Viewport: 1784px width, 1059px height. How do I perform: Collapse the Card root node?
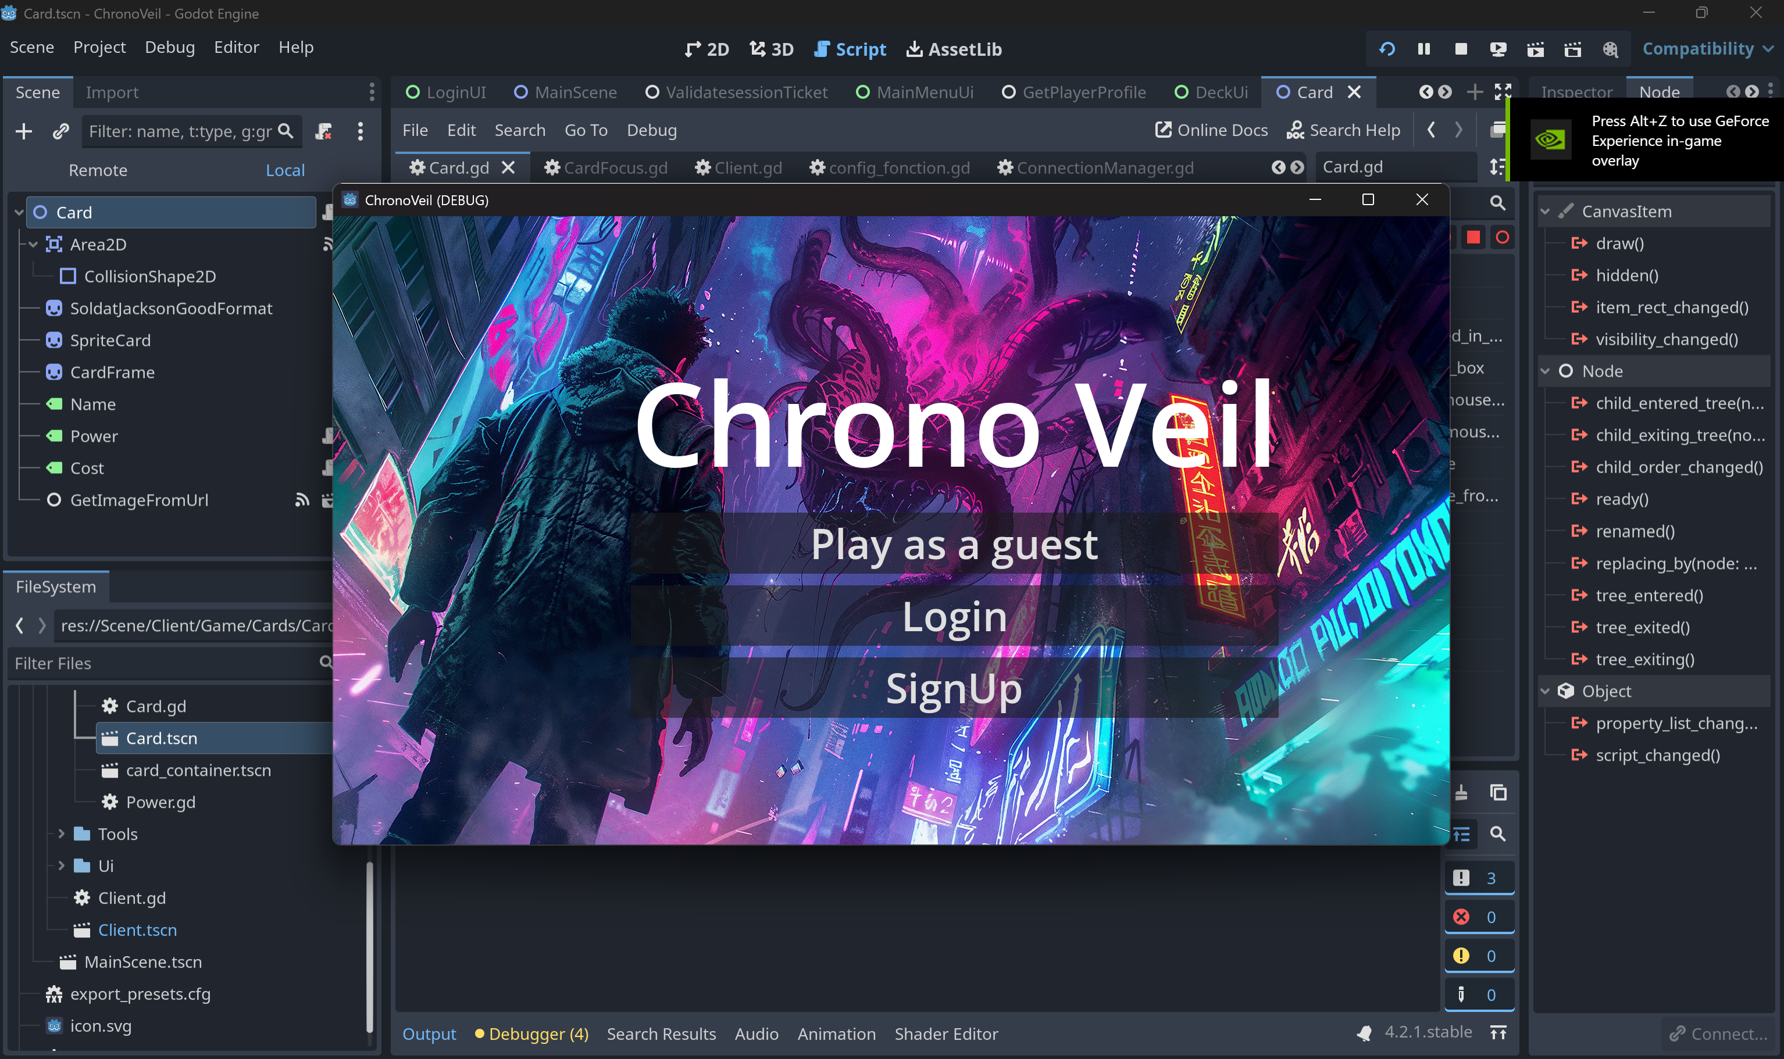coord(19,213)
